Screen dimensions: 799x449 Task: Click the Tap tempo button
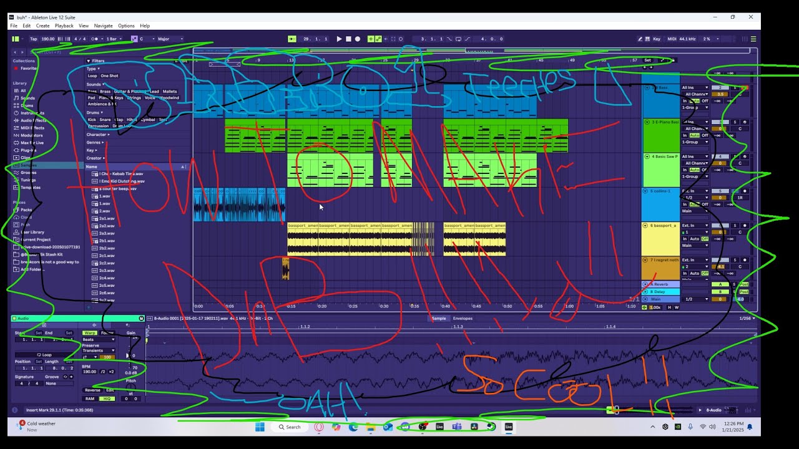click(x=34, y=39)
